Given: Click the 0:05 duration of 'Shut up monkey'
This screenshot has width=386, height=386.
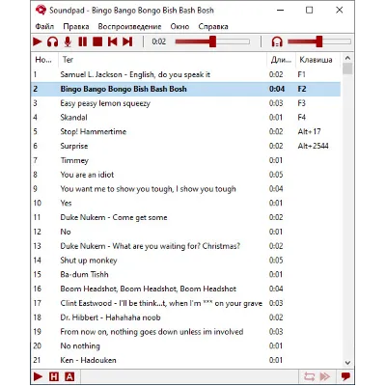Looking at the screenshot, I should coord(276,261).
